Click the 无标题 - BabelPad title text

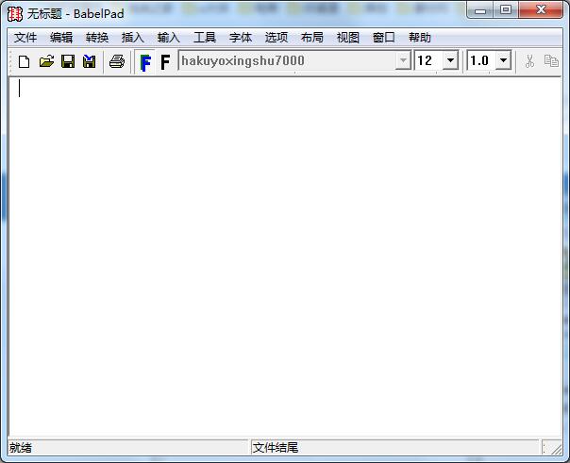coord(75,14)
